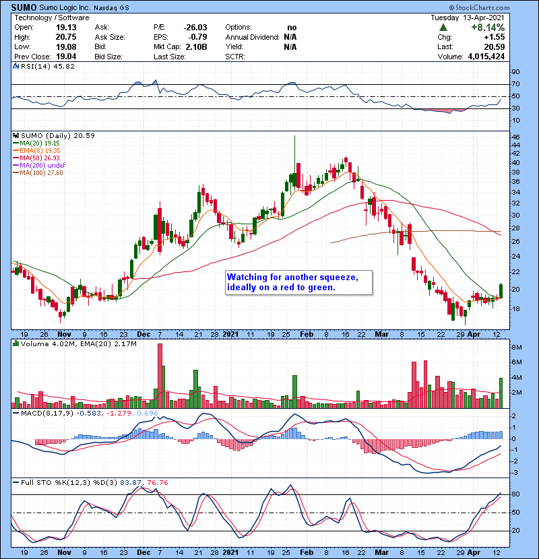The image size is (539, 559).
Task: Click the tallest red volume bar in December
Action: pos(160,376)
